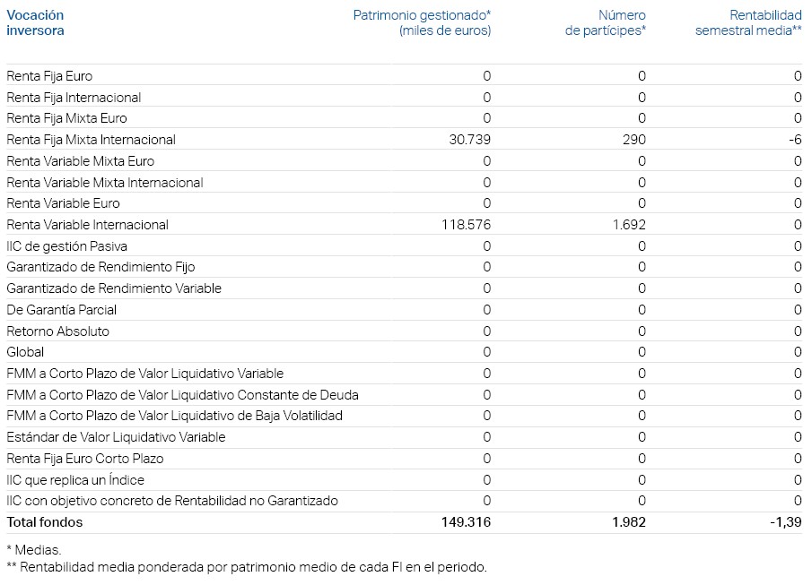
Task: Click the "Vocación inversora" column header
Action: tap(36, 22)
